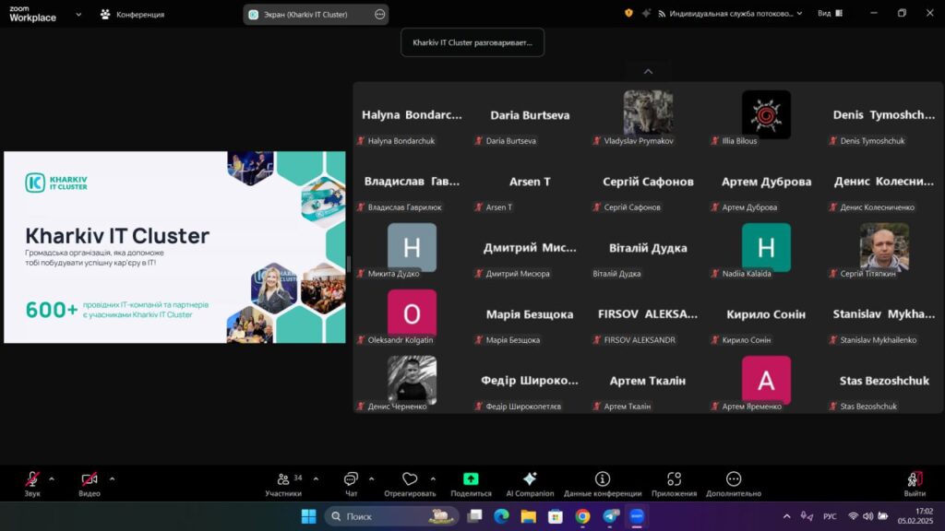
Task: Select Illia Bilous's avatar tile
Action: click(x=766, y=114)
